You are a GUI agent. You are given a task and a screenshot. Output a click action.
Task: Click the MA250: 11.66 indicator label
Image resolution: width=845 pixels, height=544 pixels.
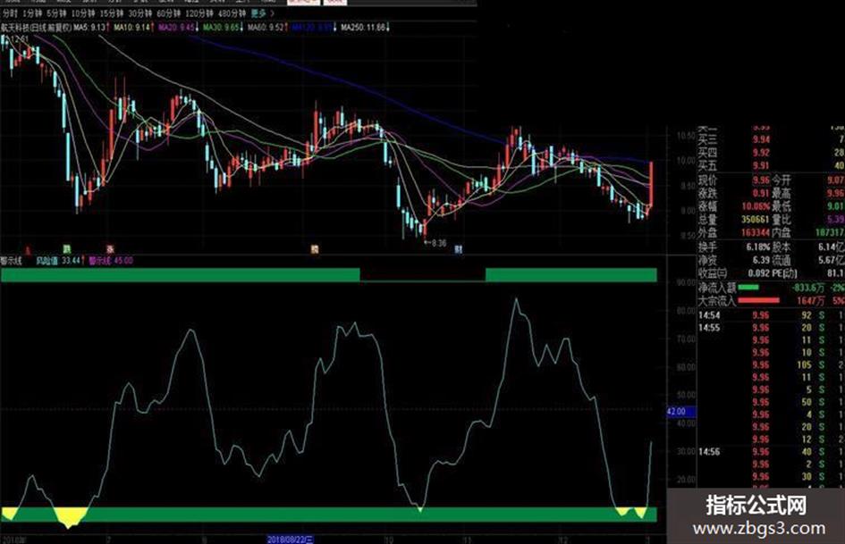pyautogui.click(x=365, y=27)
